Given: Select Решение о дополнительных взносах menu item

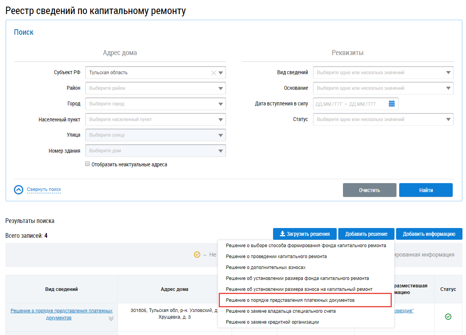Looking at the screenshot, I should point(266,267).
